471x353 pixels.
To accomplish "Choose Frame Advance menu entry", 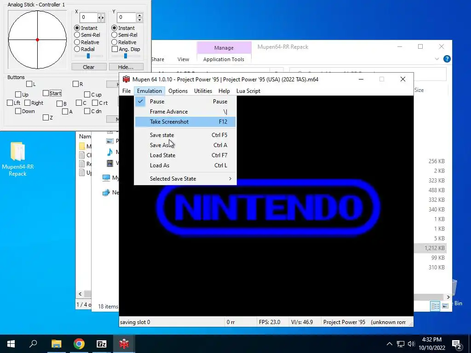I will coord(185,112).
